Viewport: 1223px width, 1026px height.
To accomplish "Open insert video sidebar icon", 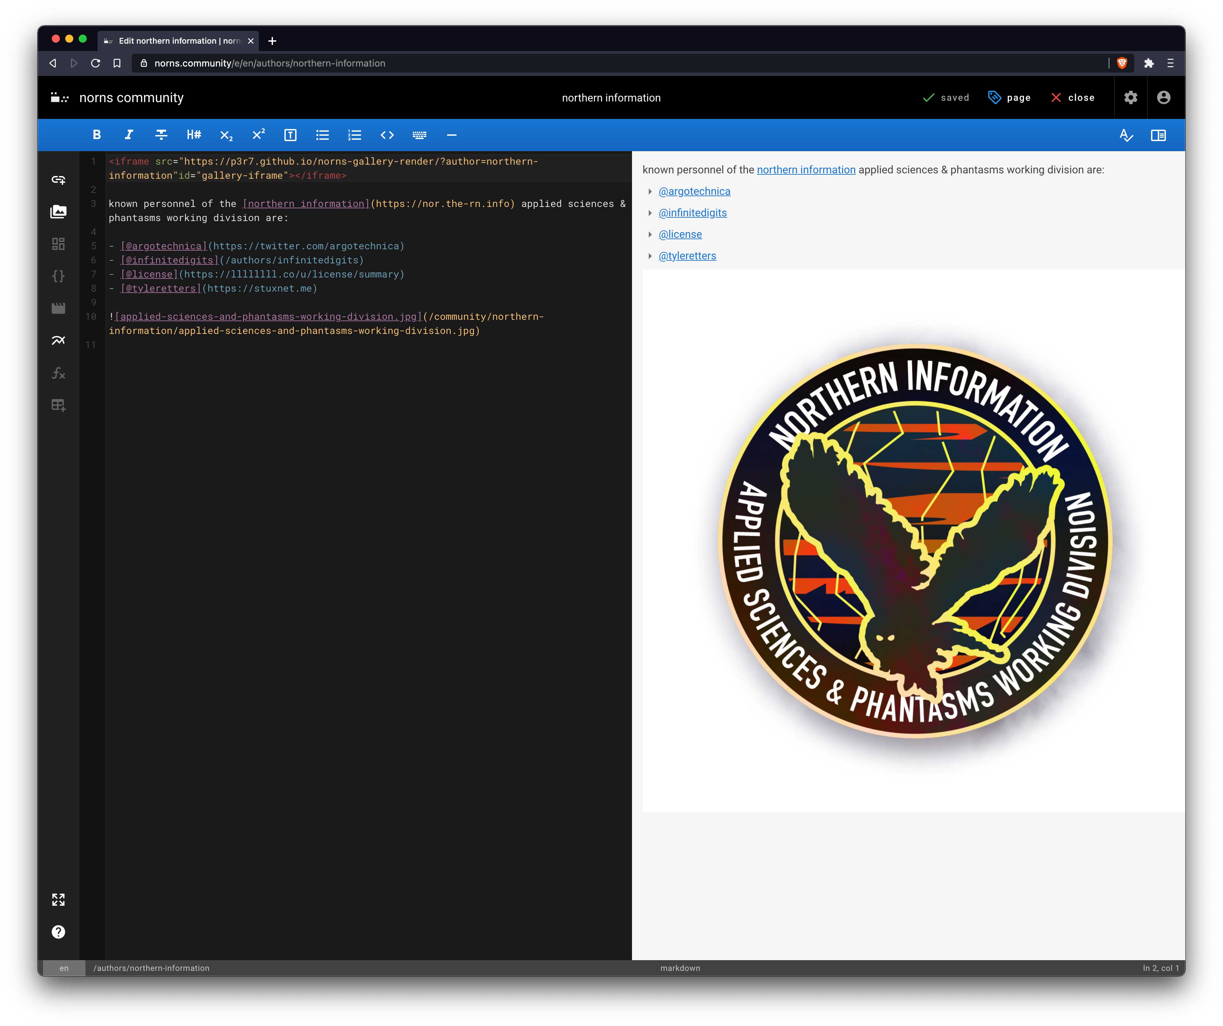I will point(58,308).
